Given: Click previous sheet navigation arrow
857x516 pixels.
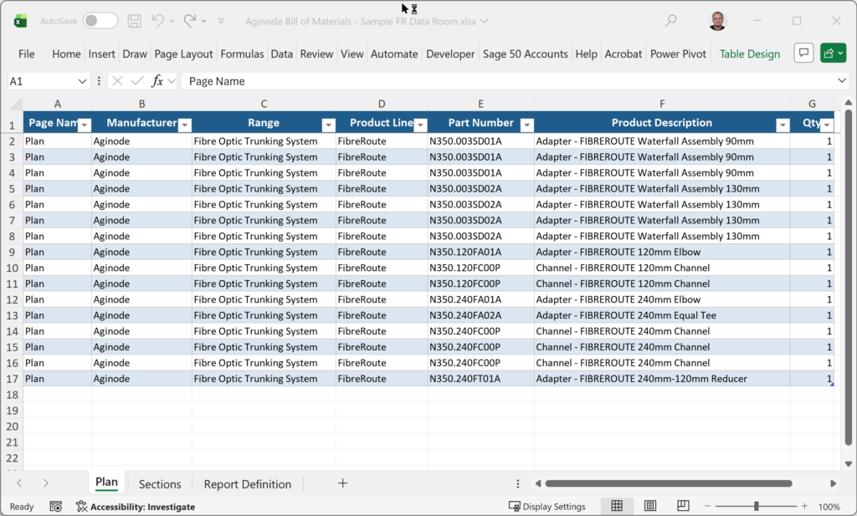Looking at the screenshot, I should pyautogui.click(x=19, y=483).
